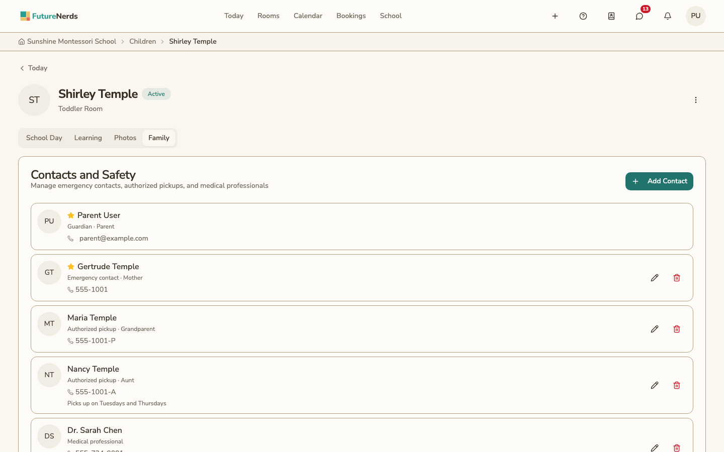Switch to the Photos tab
The width and height of the screenshot is (724, 452).
click(125, 138)
